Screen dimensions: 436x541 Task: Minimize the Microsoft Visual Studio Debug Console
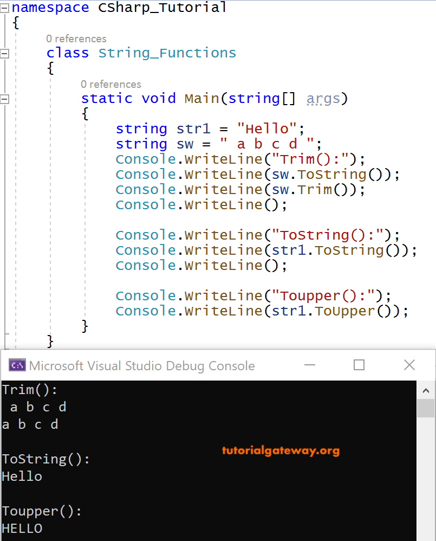pyautogui.click(x=309, y=365)
